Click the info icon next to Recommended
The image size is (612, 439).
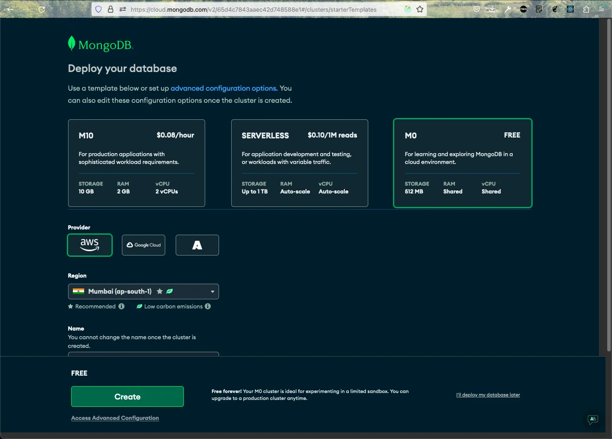121,306
